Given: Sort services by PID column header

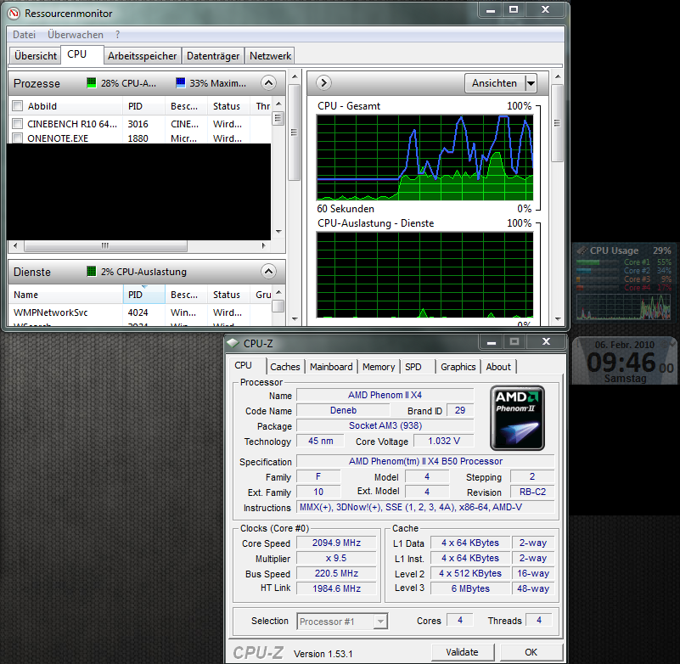Looking at the screenshot, I should [143, 295].
